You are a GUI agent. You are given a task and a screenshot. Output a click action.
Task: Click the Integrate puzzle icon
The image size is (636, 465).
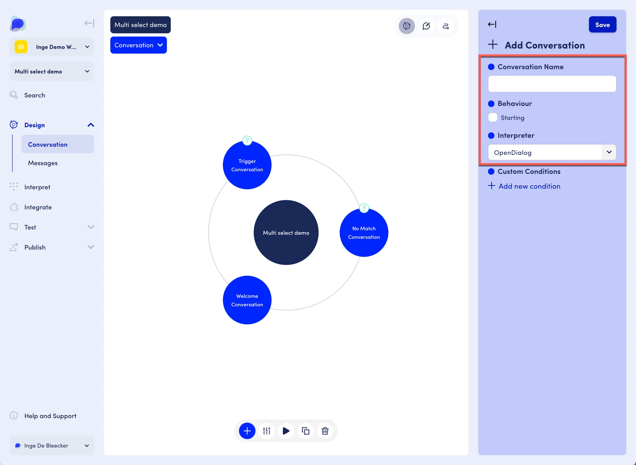click(x=14, y=207)
